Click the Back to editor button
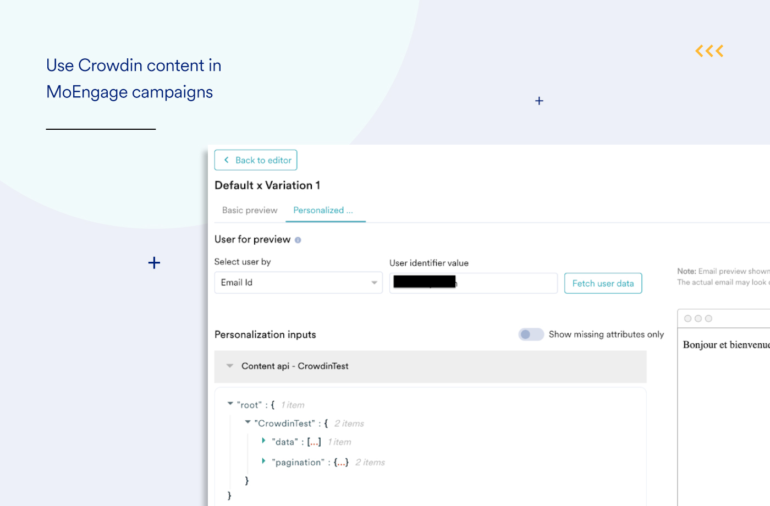Viewport: 770px width, 506px height. pyautogui.click(x=256, y=160)
